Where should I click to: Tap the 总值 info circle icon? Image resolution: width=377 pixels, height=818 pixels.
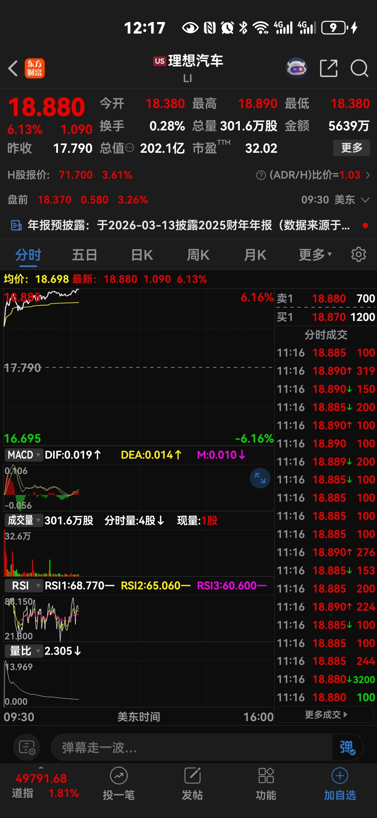(130, 148)
